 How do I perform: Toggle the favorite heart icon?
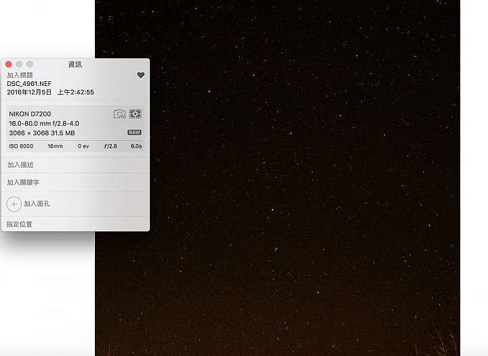point(141,75)
